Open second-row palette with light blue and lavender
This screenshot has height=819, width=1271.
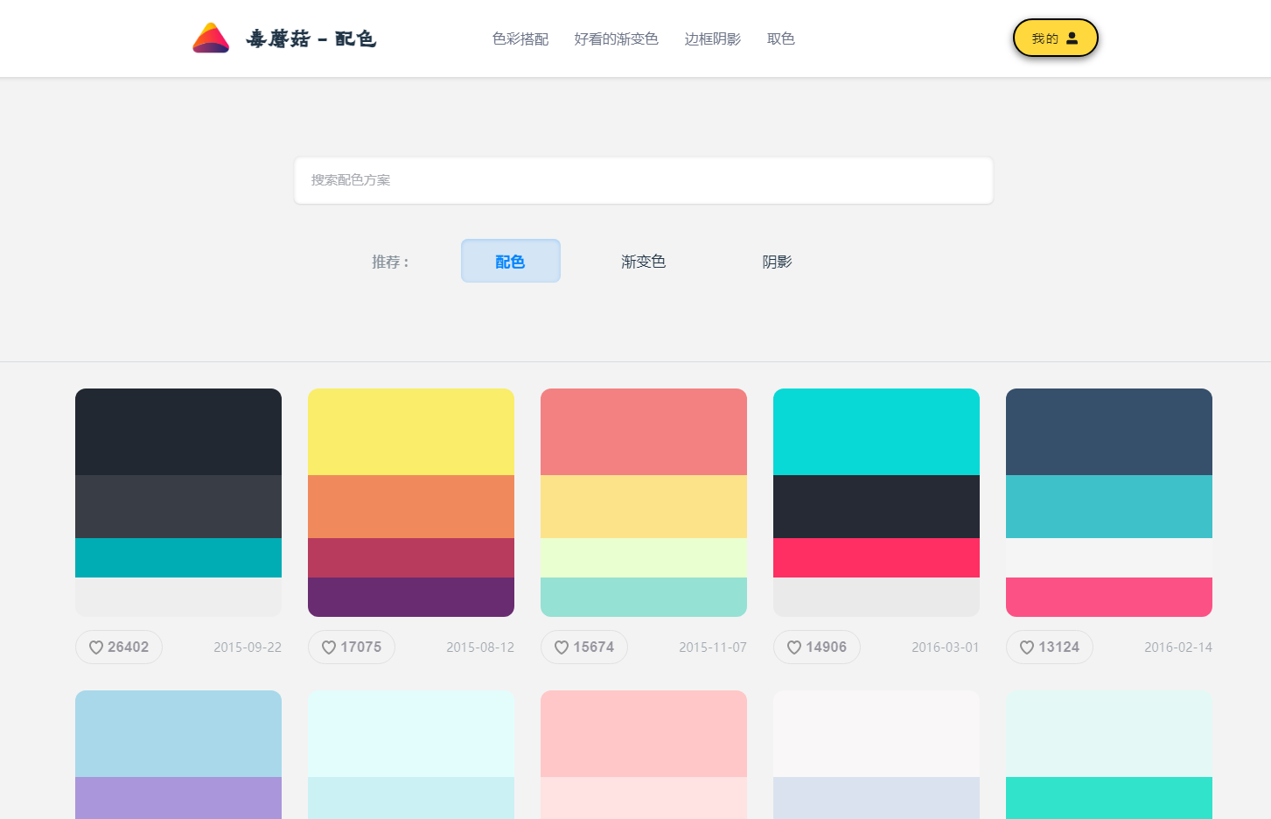tap(178, 754)
